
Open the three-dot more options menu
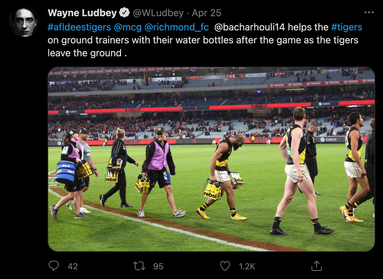(x=369, y=12)
